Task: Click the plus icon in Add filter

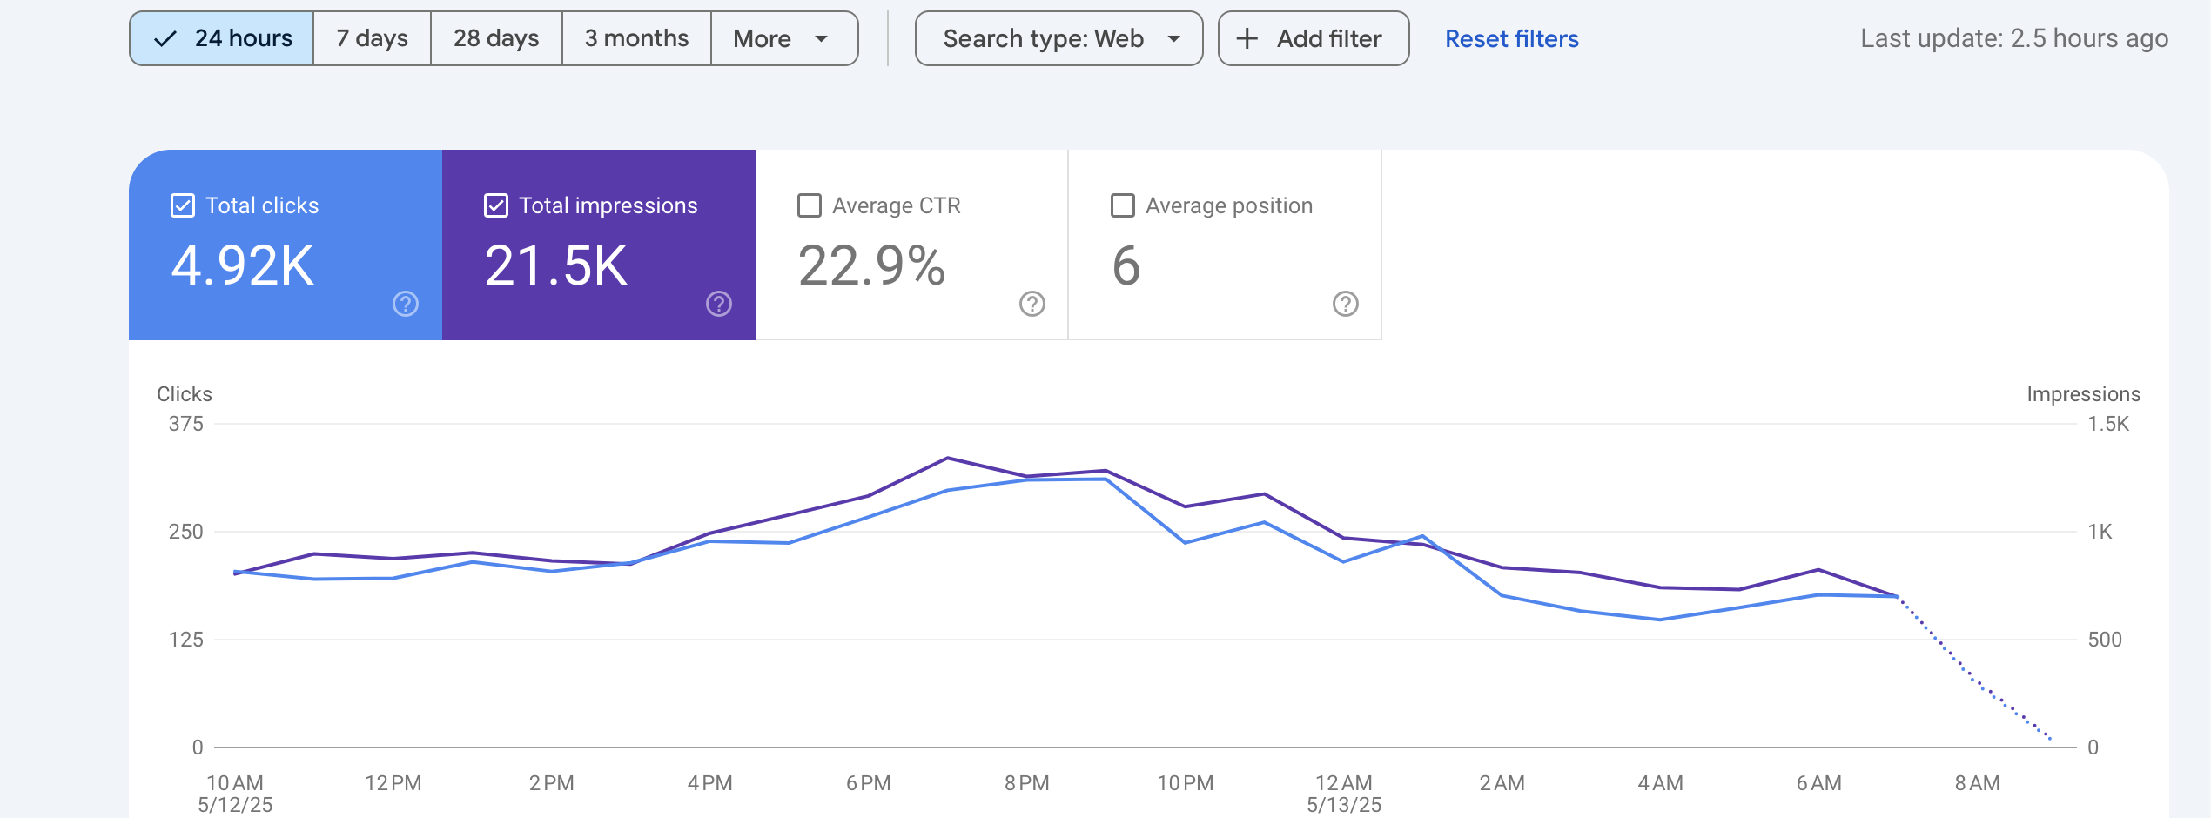Action: pos(1247,38)
